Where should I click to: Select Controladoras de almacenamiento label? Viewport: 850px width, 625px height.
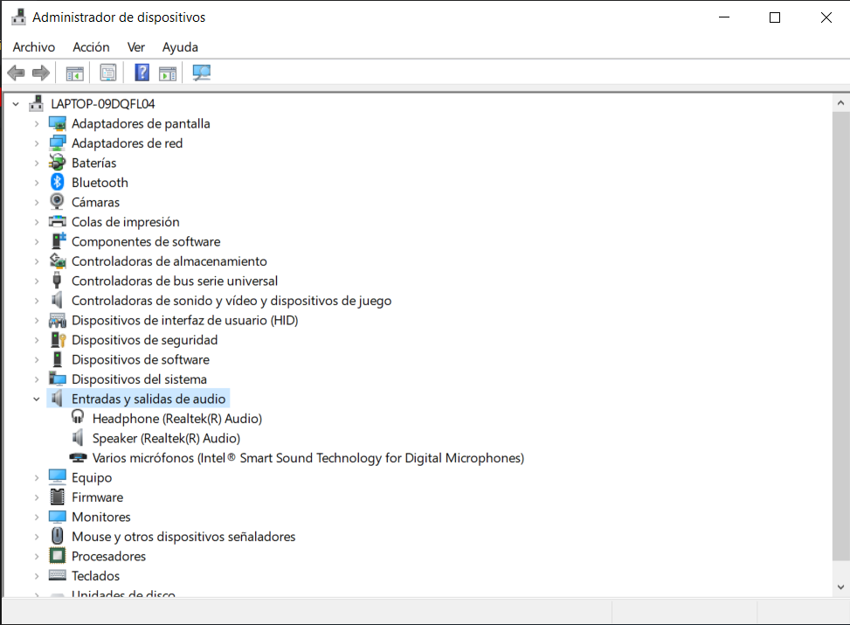[x=169, y=261]
